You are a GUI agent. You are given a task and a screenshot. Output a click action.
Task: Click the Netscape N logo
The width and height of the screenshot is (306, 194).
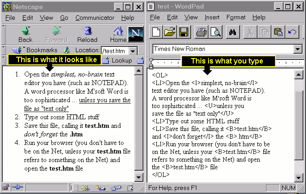[136, 34]
